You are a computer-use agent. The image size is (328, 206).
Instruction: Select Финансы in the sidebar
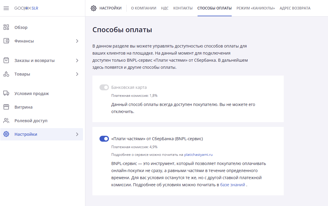(x=24, y=41)
